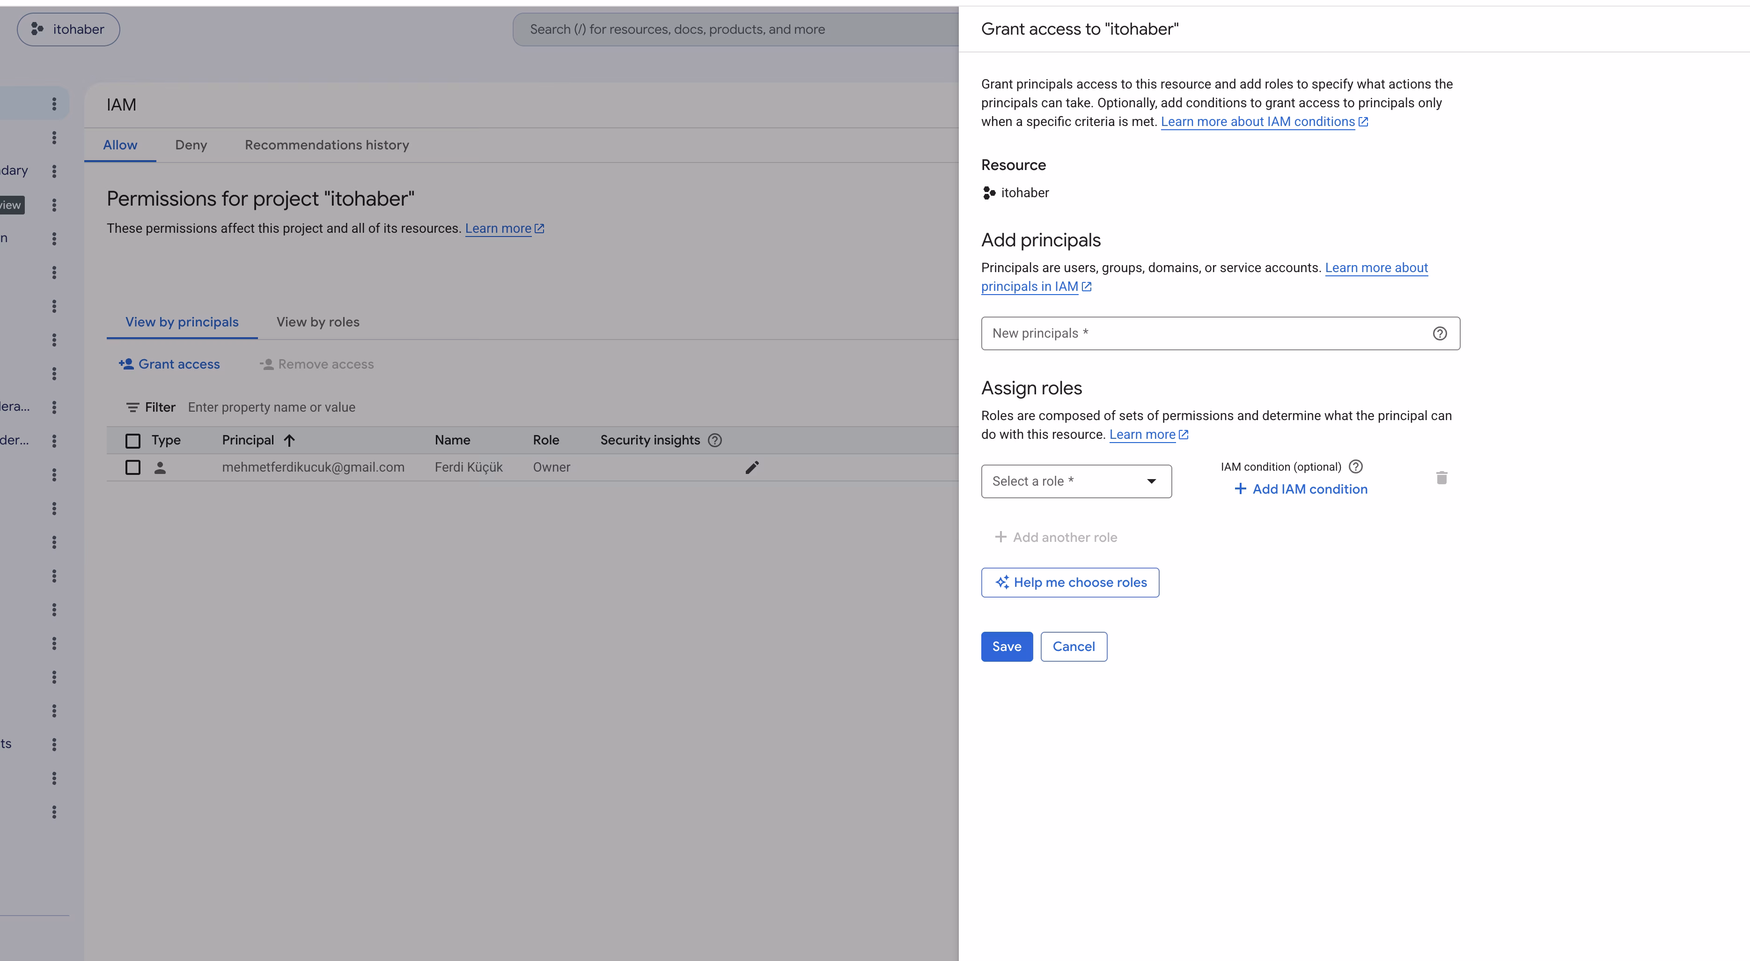
Task: Click Add another role
Action: pos(1056,538)
